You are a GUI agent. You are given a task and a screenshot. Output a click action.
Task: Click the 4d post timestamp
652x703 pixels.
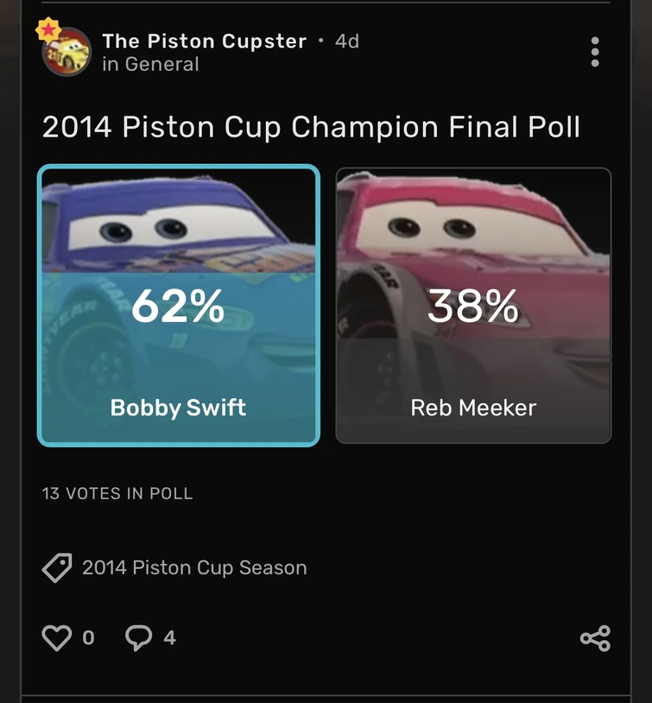347,41
